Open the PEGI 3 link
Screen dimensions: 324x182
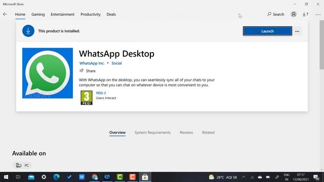101,93
